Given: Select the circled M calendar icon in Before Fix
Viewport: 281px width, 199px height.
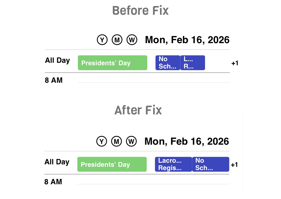Looking at the screenshot, I should pos(117,40).
